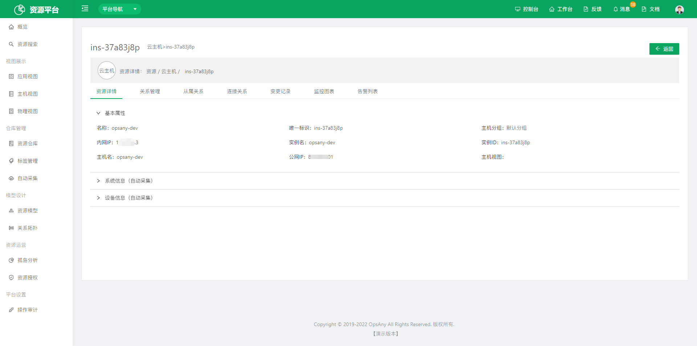The height and width of the screenshot is (346, 697).
Task: Click the 返回 back button
Action: [664, 49]
